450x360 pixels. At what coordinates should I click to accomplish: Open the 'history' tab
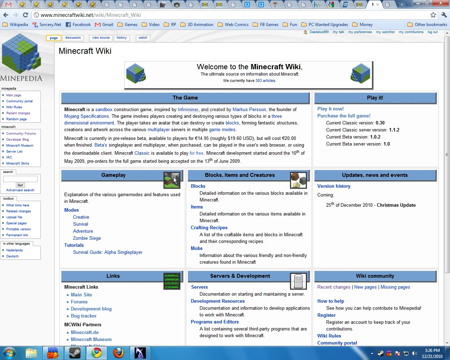(x=122, y=38)
